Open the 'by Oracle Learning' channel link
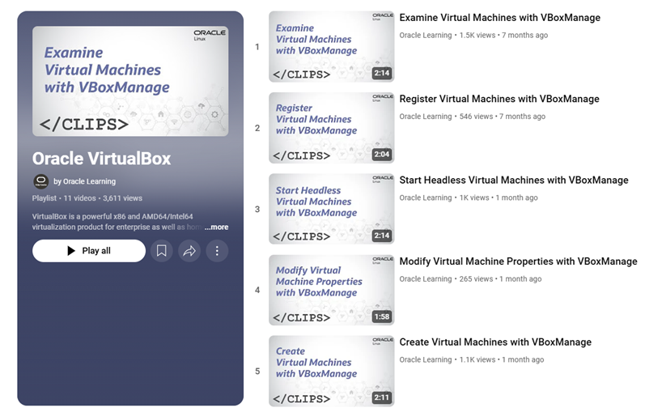The image size is (645, 412). 84,181
